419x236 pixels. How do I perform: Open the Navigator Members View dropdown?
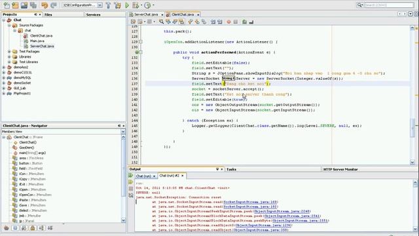click(x=123, y=132)
